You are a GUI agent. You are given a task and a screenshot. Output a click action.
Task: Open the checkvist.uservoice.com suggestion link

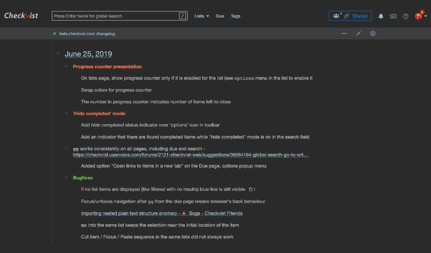191,155
